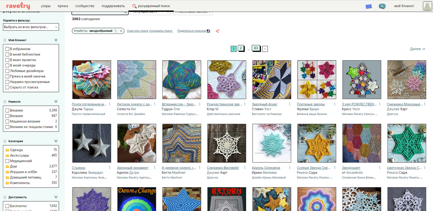Open options menu for Почти потерянная pattern
The width and height of the screenshot is (433, 211).
coord(109,104)
